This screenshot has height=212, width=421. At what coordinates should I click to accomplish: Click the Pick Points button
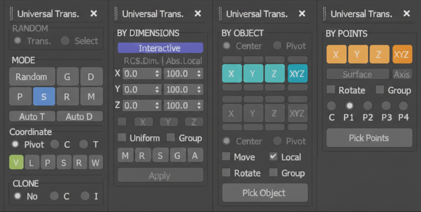click(369, 138)
